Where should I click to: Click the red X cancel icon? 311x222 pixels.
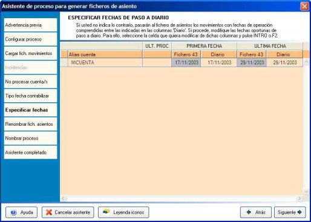point(49,212)
